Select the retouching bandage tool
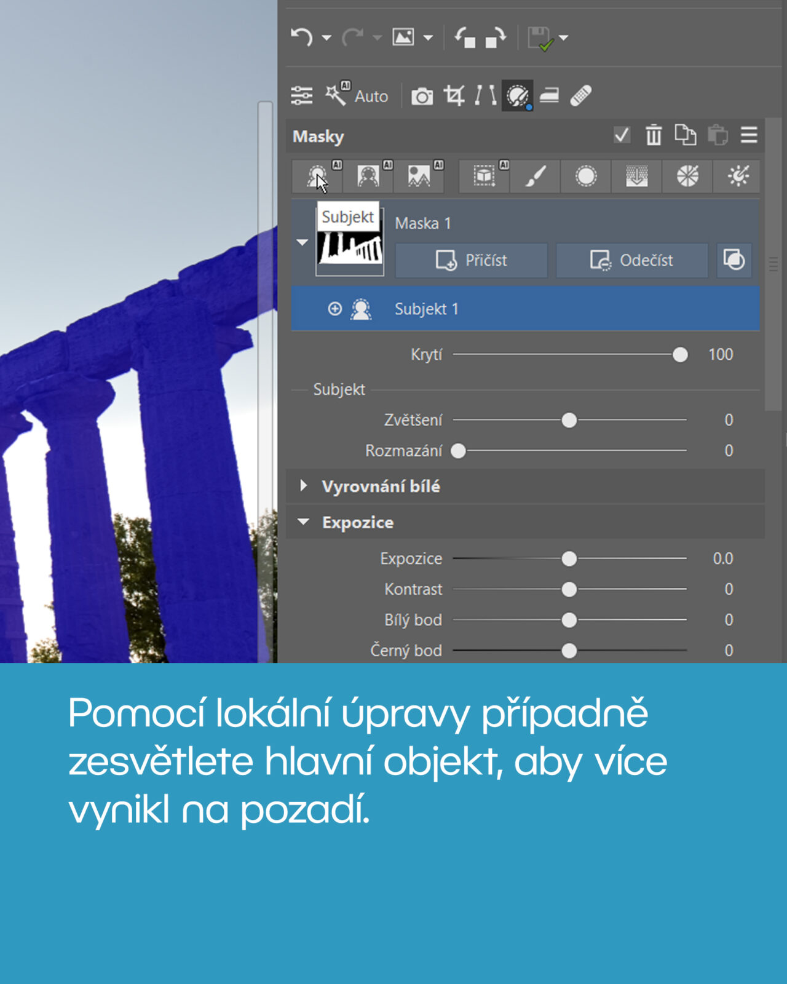787x984 pixels. 580,96
